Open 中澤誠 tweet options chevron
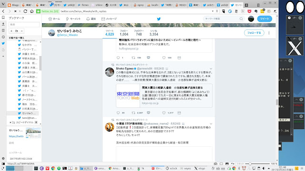The image size is (305, 171). [211, 123]
